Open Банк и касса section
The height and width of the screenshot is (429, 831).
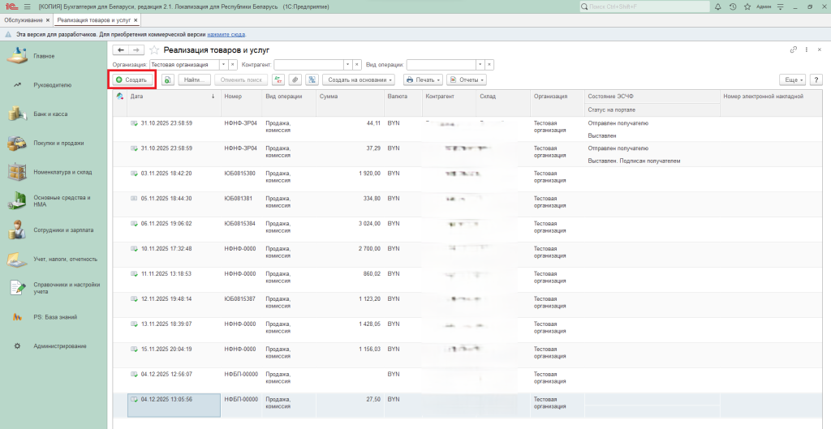point(50,114)
